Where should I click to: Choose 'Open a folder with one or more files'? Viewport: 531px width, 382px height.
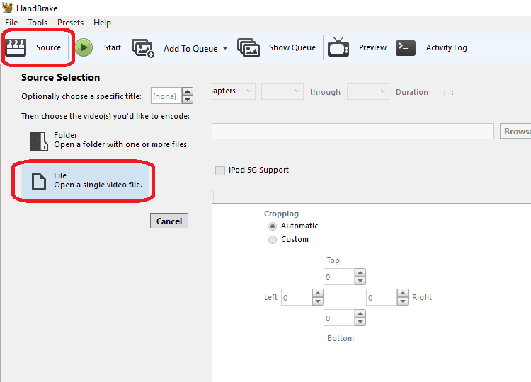click(x=109, y=140)
